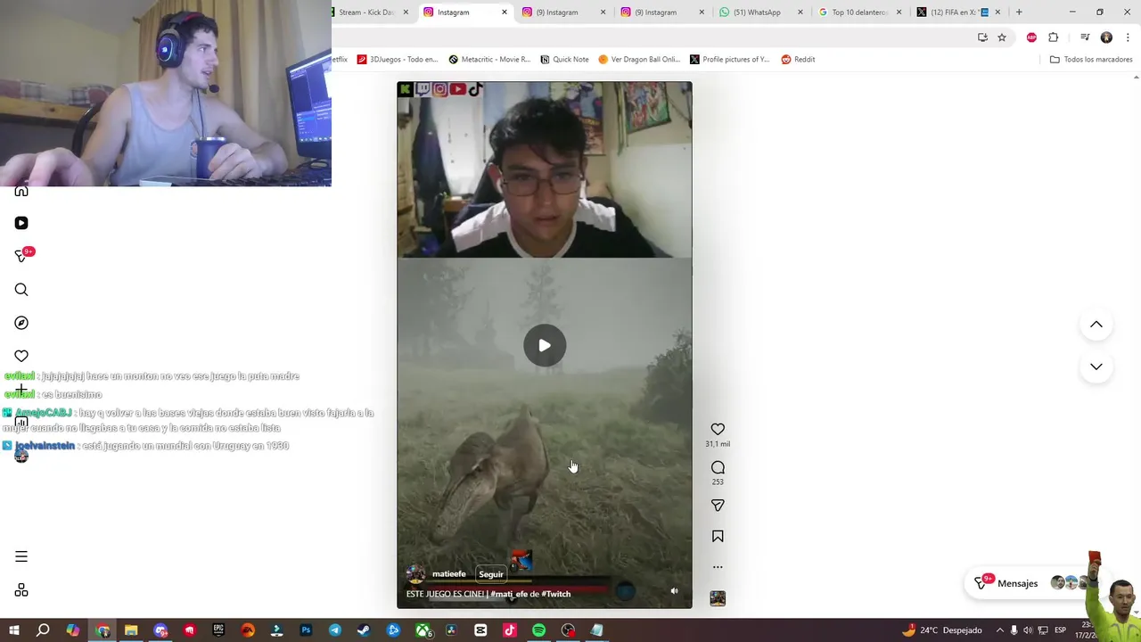
Task: Toggle the reel's sound with the speaker icon
Action: click(674, 590)
